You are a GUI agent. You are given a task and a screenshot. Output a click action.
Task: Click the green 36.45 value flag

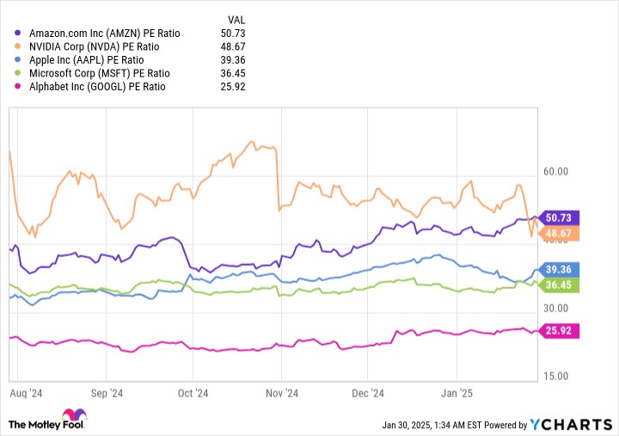pos(558,285)
